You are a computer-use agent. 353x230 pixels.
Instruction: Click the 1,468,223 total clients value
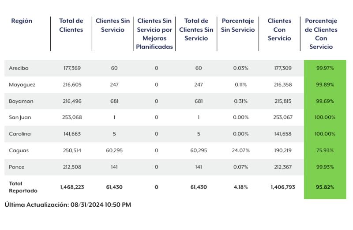coord(72,187)
